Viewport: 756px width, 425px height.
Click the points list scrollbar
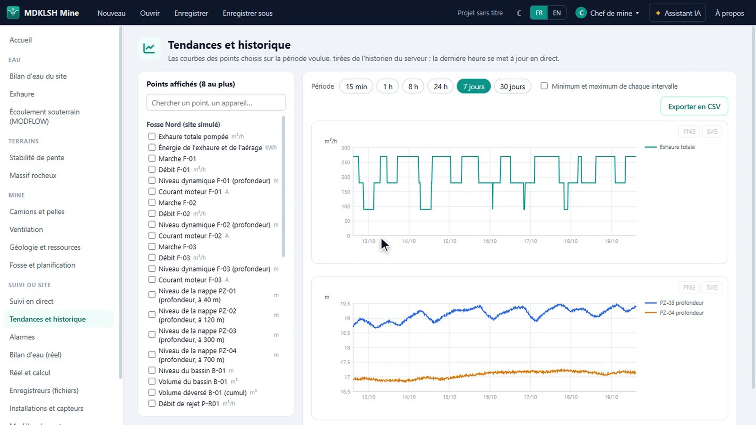283,187
